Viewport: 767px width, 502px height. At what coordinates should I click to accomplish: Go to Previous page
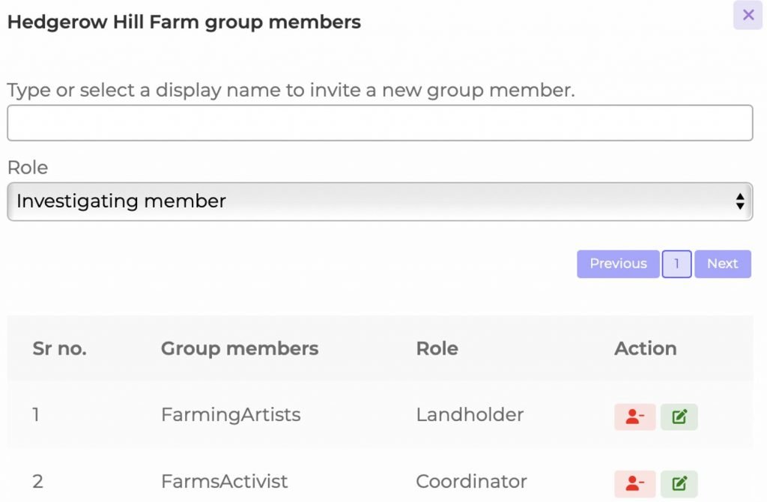[618, 264]
